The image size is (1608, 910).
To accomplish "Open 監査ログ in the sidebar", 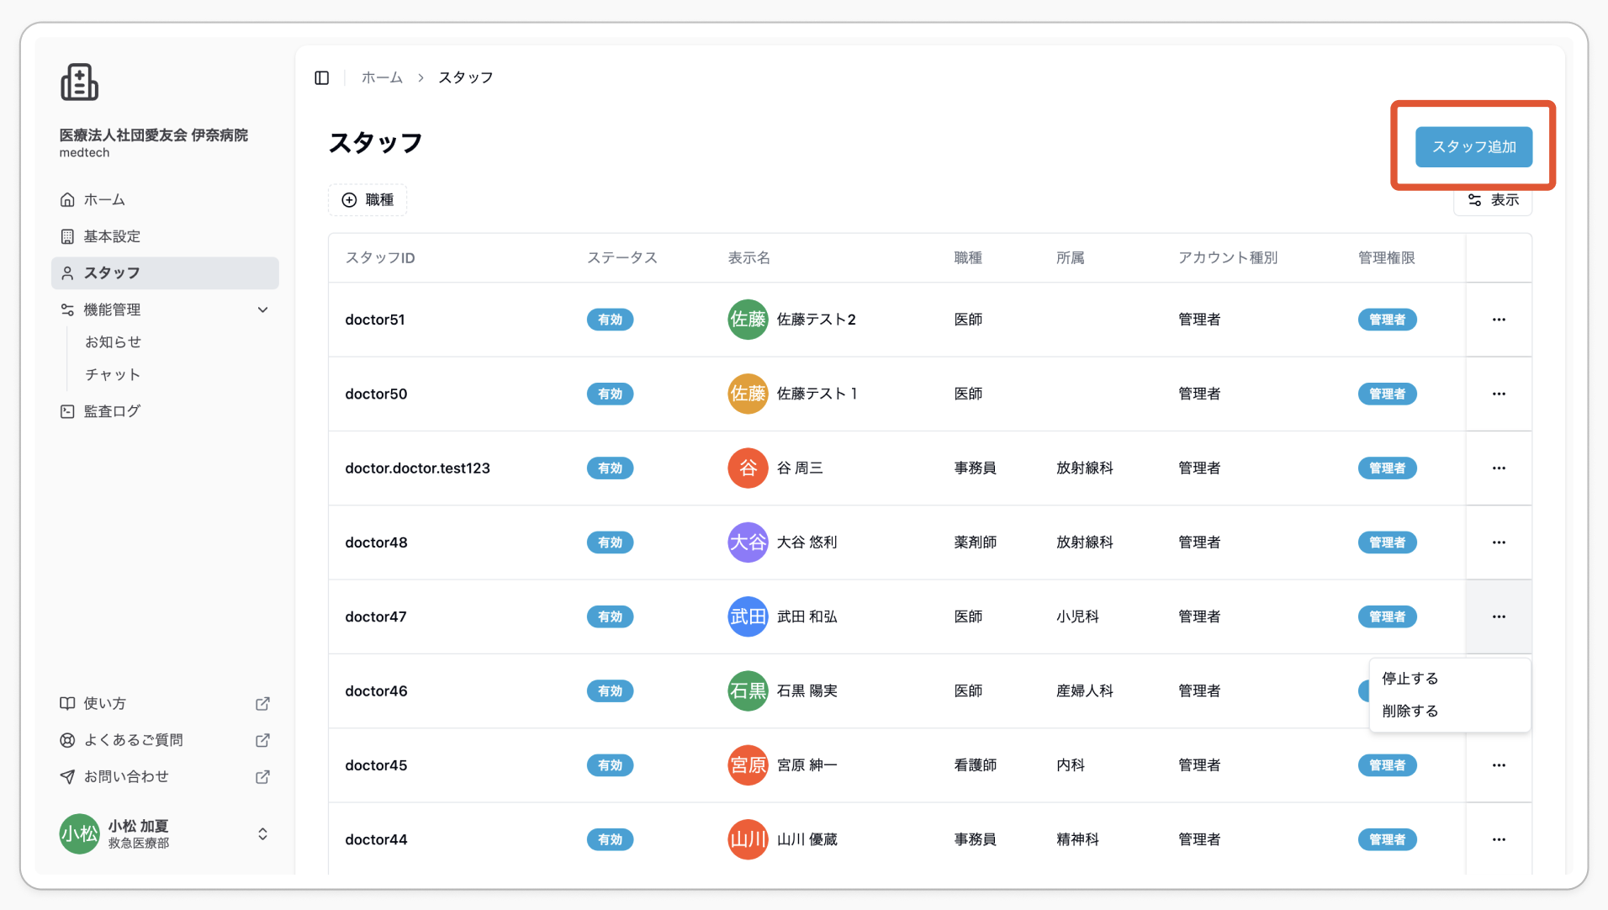I will point(165,411).
